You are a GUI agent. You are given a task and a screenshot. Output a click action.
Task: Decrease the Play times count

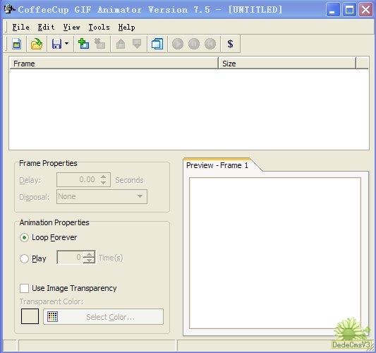click(89, 261)
